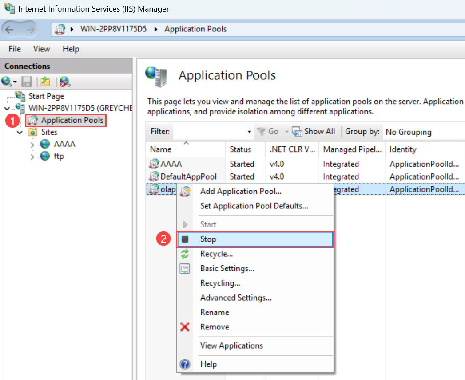
Task: Select Stop in the context menu
Action: [208, 239]
